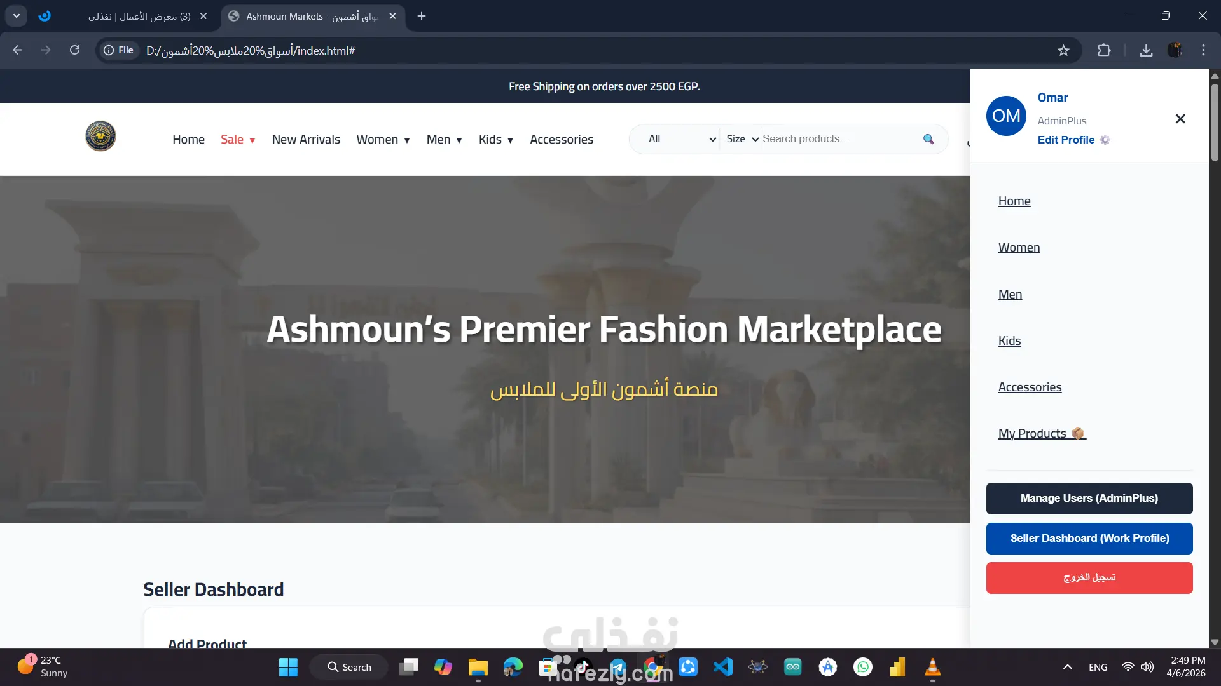Open New Arrivals in the navigation bar
Screen dimensions: 1221x686
[x=306, y=140]
